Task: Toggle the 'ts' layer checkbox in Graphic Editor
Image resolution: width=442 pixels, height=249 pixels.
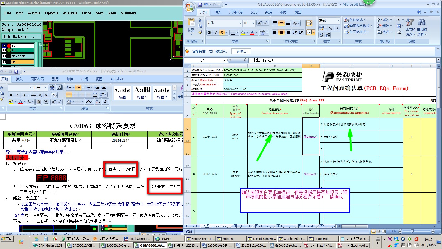Action: click(x=4, y=50)
